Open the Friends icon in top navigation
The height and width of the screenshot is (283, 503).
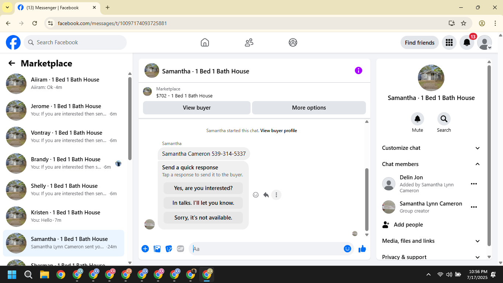pos(249,42)
